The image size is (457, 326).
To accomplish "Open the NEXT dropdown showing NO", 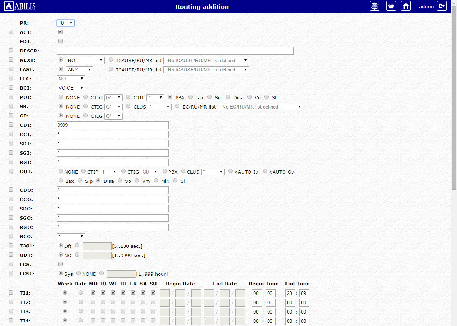I will pos(85,60).
